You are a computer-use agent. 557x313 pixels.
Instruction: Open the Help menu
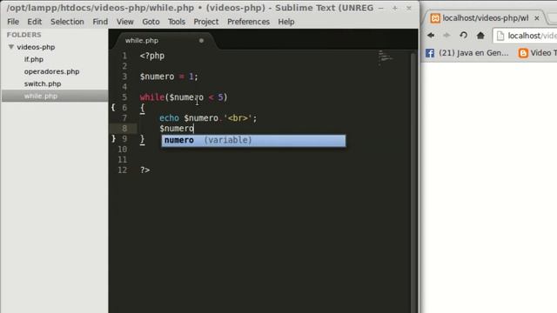pyautogui.click(x=286, y=22)
